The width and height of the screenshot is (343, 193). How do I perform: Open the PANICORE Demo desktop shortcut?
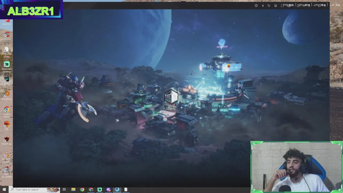[7, 52]
